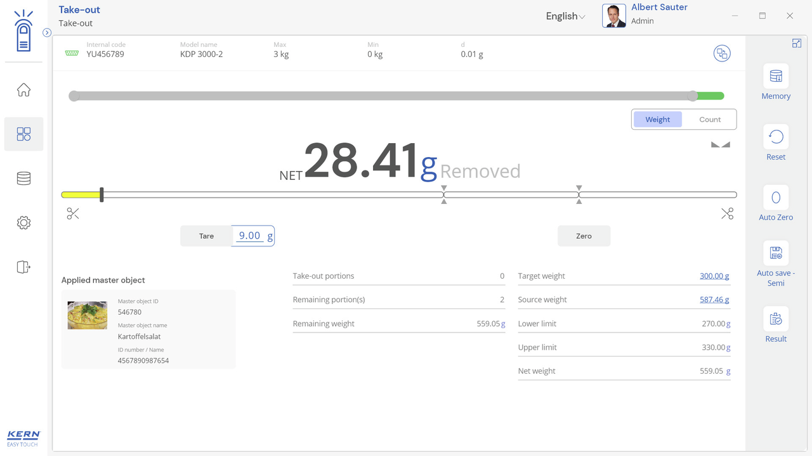This screenshot has width=812, height=456.
Task: Expand the left sidebar with arrow
Action: [x=47, y=33]
